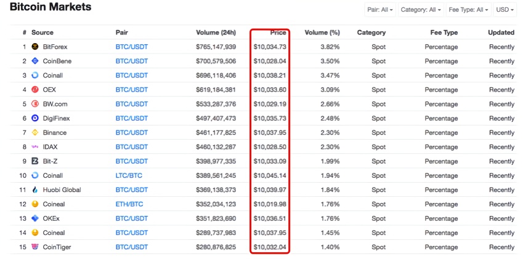Screen dimensions: 523x259
Task: Select the $280,876,825 volume cell
Action: click(x=216, y=247)
